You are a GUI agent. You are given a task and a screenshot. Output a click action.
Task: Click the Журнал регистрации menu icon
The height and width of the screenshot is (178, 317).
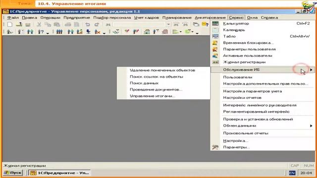tap(215, 62)
